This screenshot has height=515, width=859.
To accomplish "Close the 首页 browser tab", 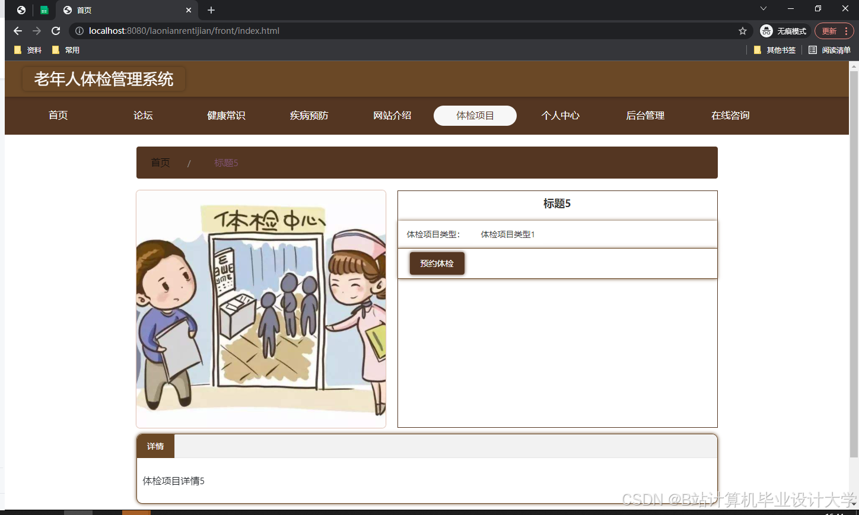I will (189, 10).
